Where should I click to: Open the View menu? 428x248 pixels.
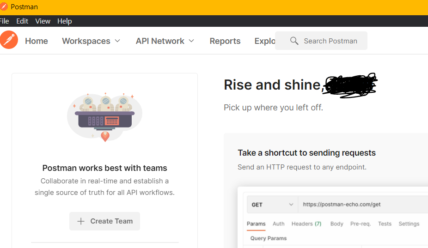(x=43, y=21)
